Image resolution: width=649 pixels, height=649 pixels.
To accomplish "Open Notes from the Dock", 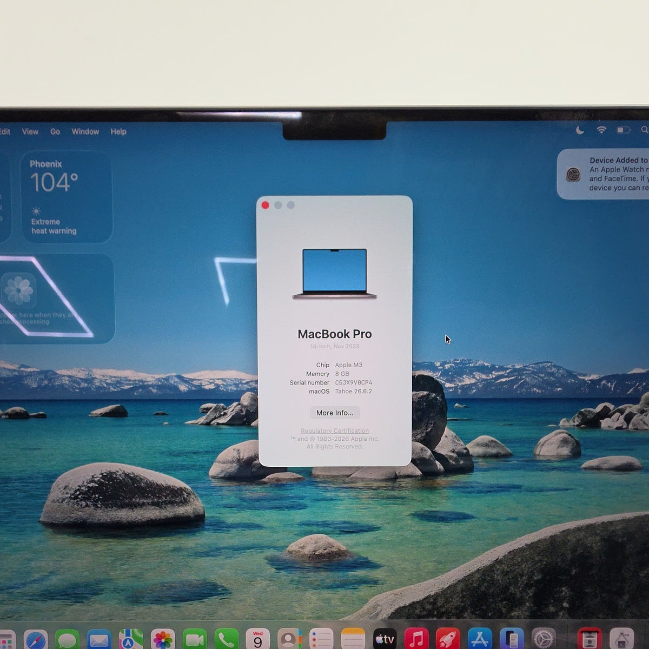I will [353, 640].
